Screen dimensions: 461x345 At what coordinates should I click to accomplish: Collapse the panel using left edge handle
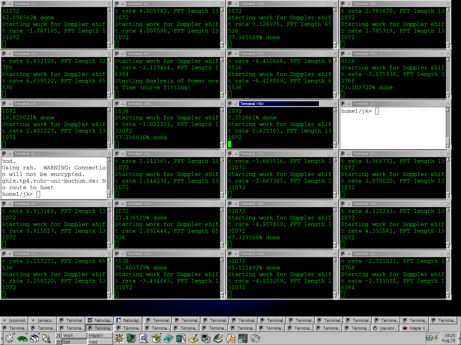pyautogui.click(x=1, y=338)
